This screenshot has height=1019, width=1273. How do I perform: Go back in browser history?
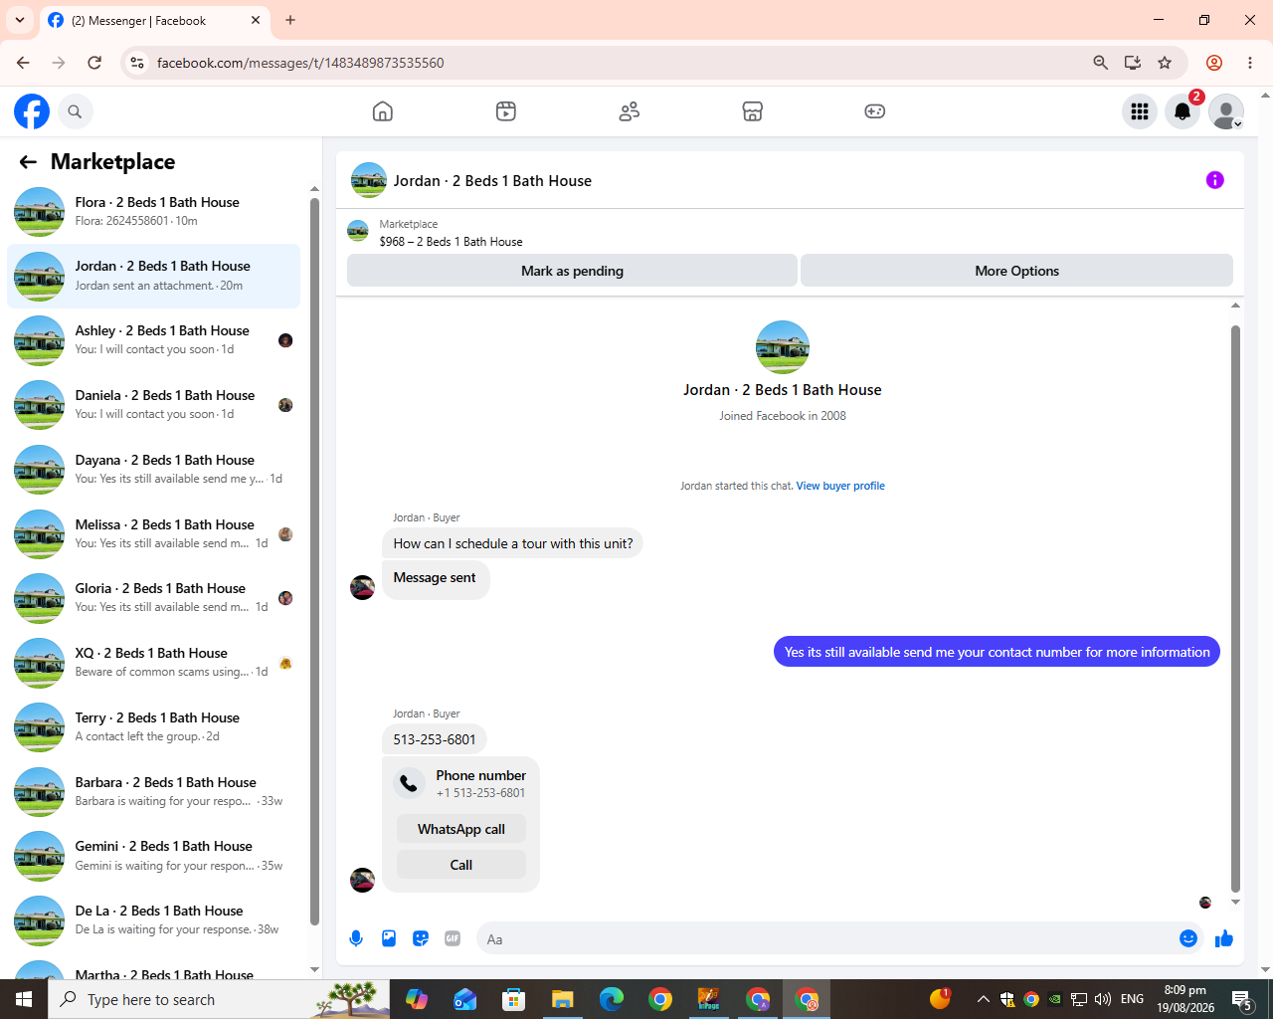coord(23,63)
